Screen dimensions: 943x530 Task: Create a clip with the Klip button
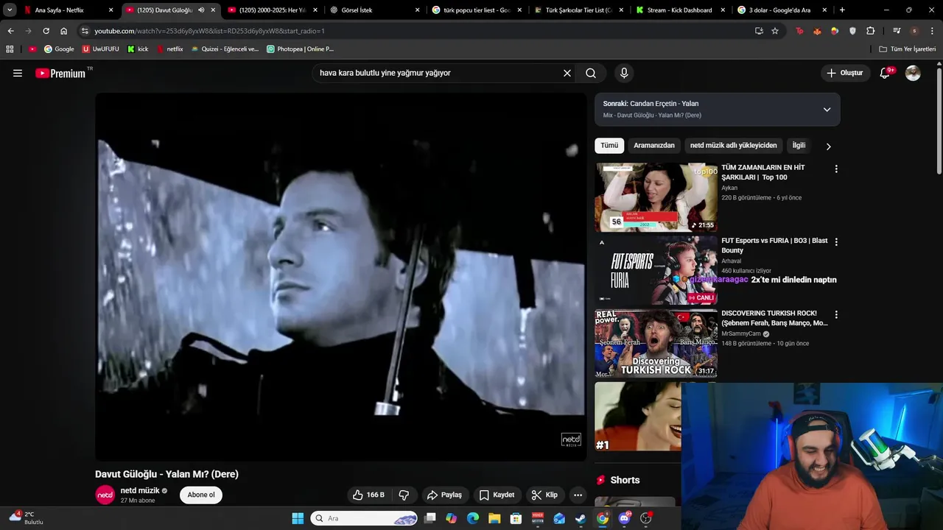click(x=544, y=495)
